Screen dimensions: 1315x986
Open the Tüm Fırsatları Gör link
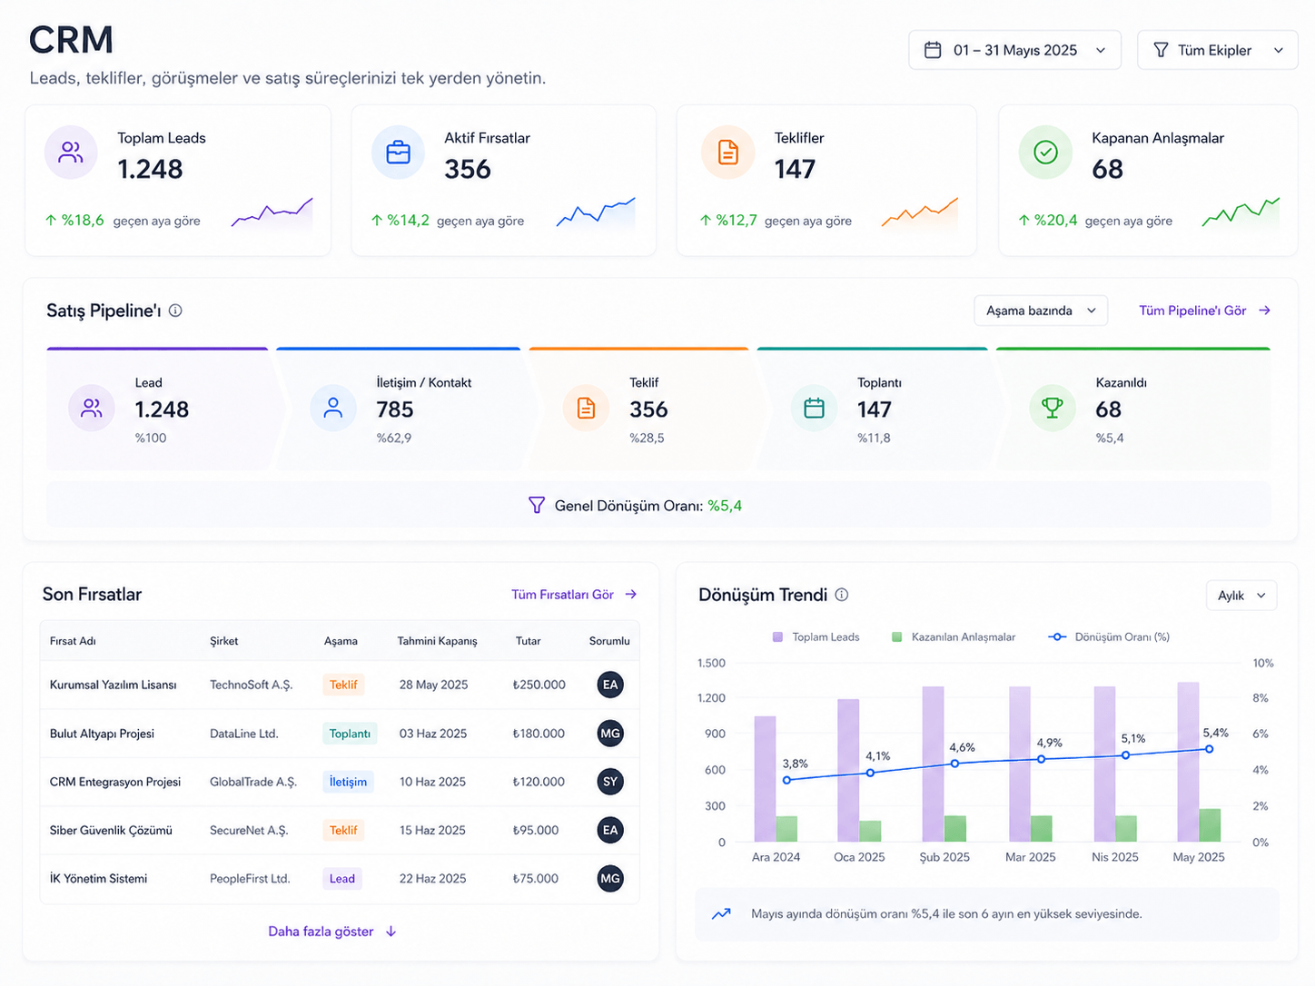coord(574,595)
